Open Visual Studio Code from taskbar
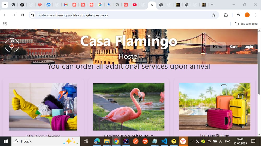 164,141
